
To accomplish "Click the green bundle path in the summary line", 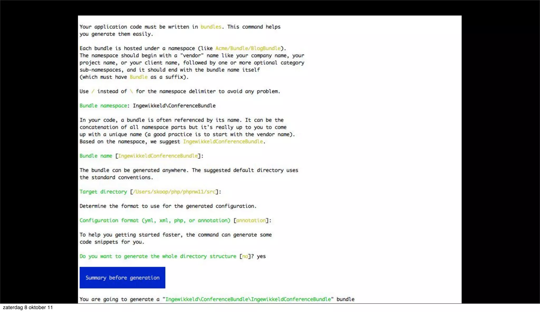I will (x=248, y=299).
